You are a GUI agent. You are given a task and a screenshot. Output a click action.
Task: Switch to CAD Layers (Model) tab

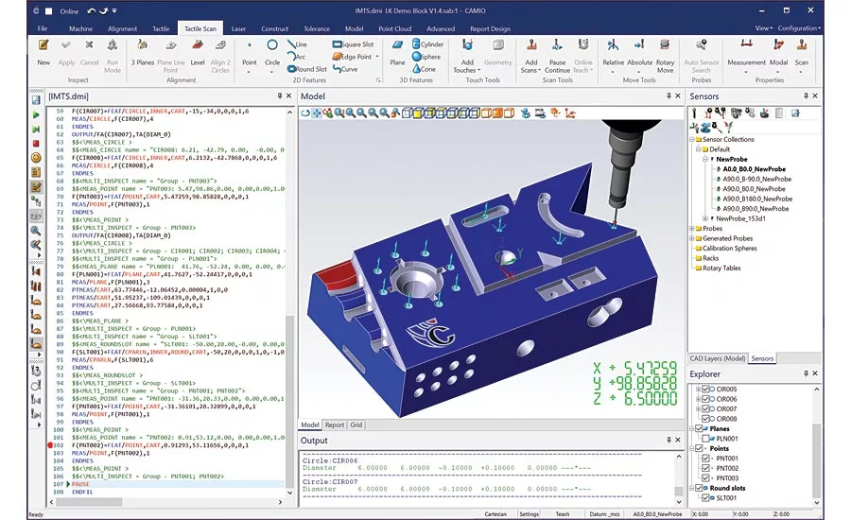tap(718, 358)
